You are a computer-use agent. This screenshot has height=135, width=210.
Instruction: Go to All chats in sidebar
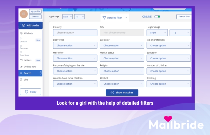click(x=30, y=33)
